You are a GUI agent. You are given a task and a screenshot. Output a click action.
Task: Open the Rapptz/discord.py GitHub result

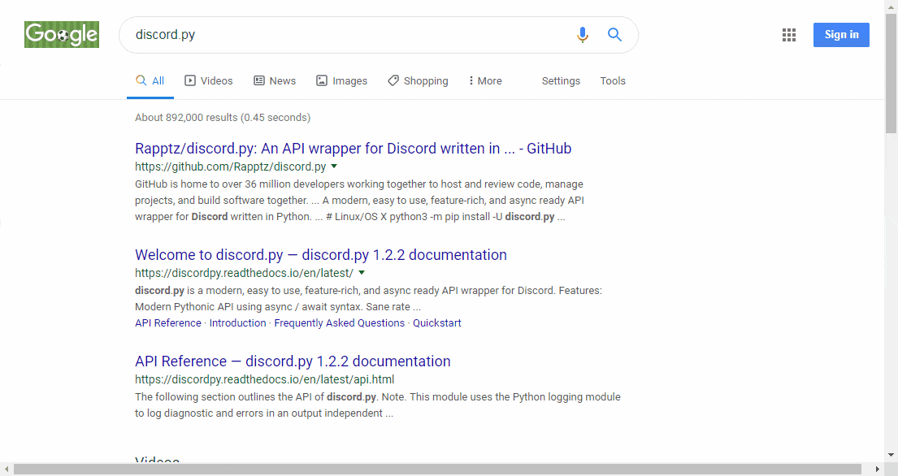(x=354, y=148)
